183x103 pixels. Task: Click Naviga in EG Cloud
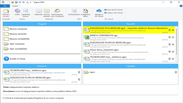(99, 13)
